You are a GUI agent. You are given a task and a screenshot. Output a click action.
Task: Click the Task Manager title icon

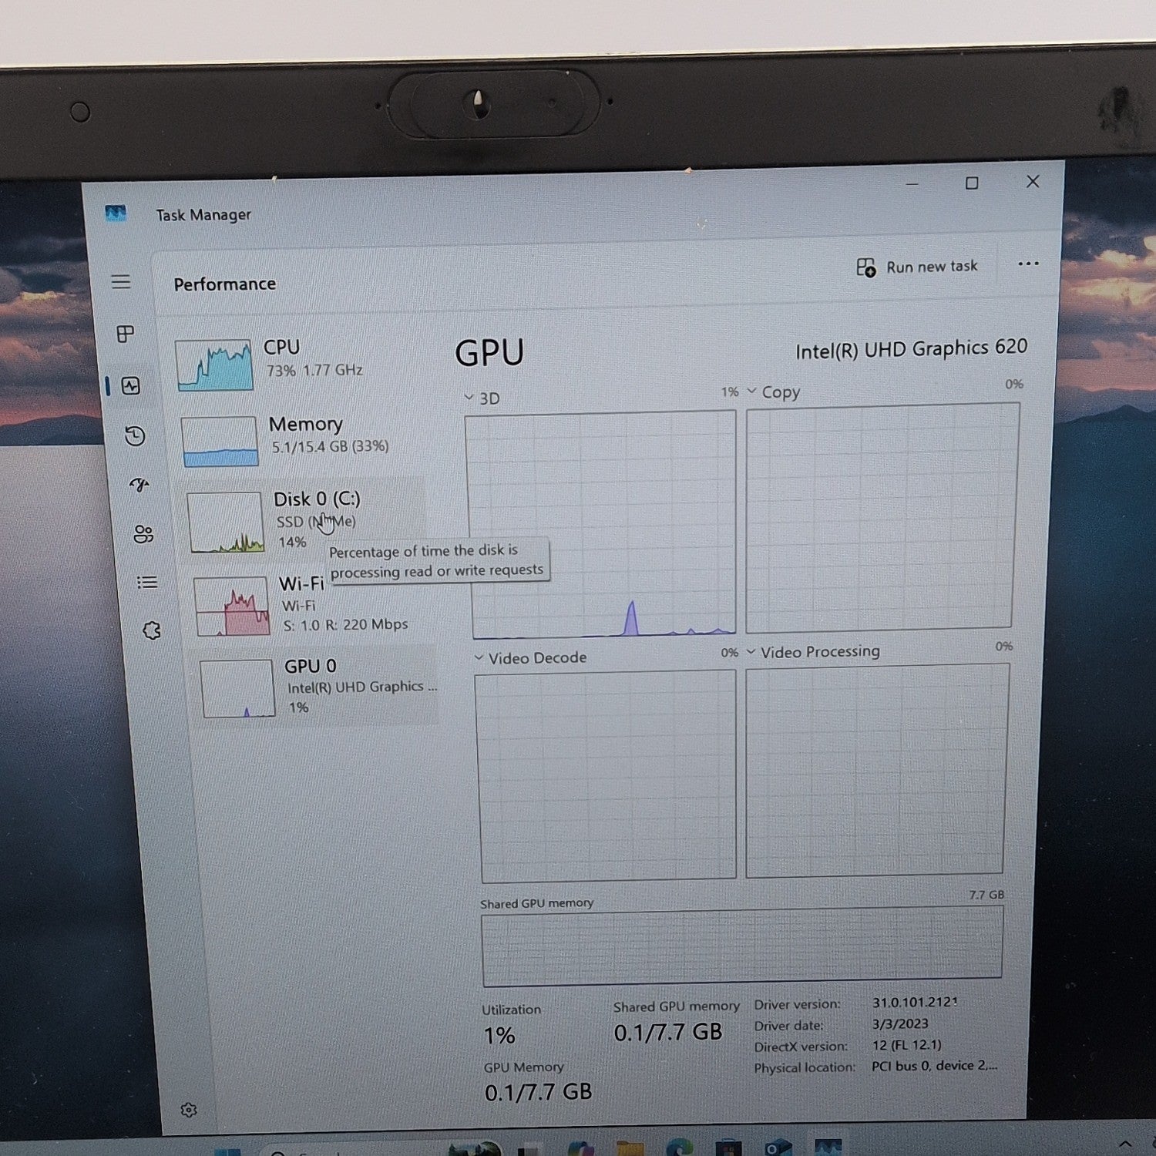point(116,213)
